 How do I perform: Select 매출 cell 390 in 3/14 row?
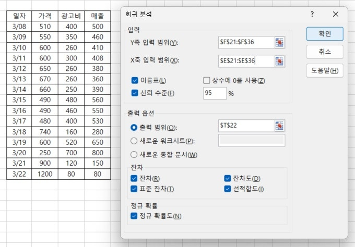(97, 89)
